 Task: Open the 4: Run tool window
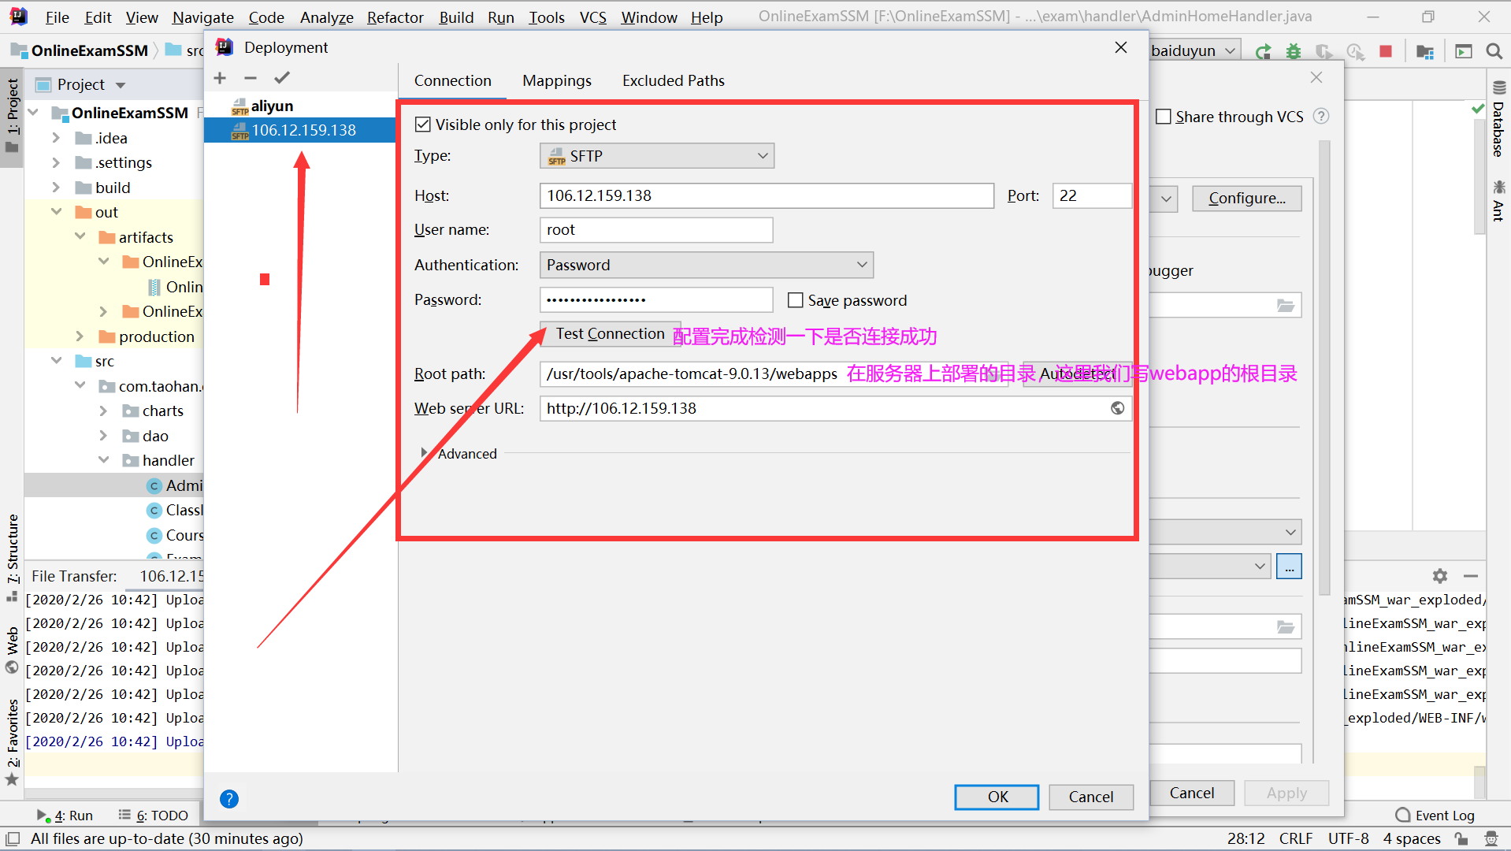click(x=66, y=816)
